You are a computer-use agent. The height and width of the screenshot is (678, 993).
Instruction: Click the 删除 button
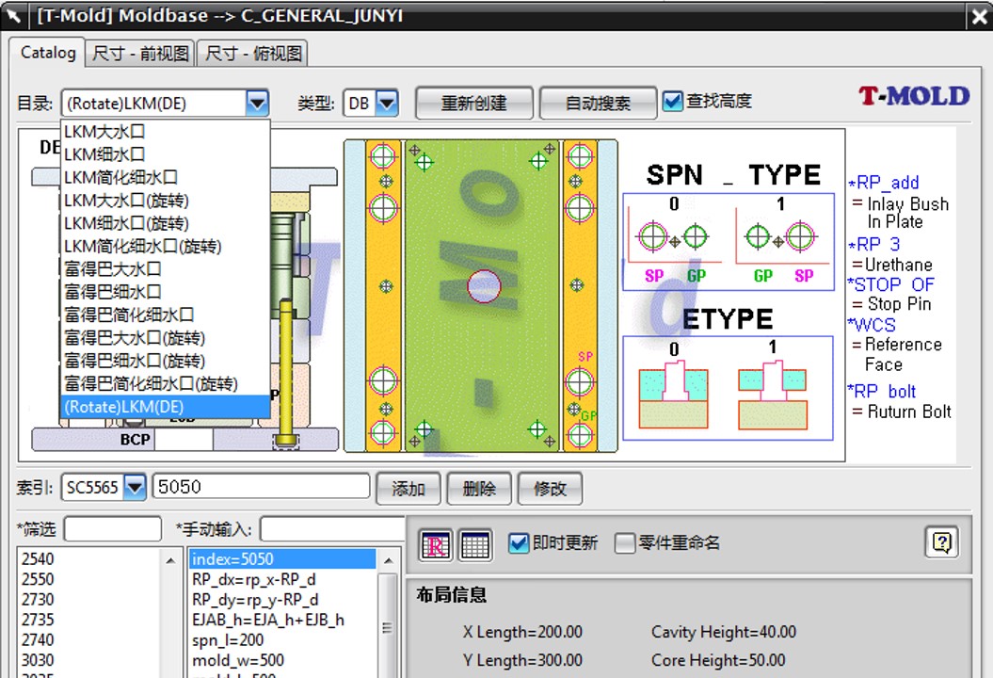click(x=479, y=488)
